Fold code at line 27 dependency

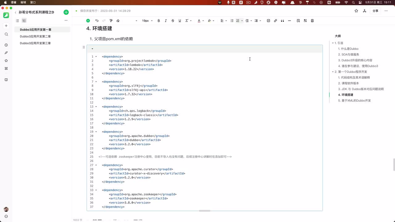(x=96, y=165)
